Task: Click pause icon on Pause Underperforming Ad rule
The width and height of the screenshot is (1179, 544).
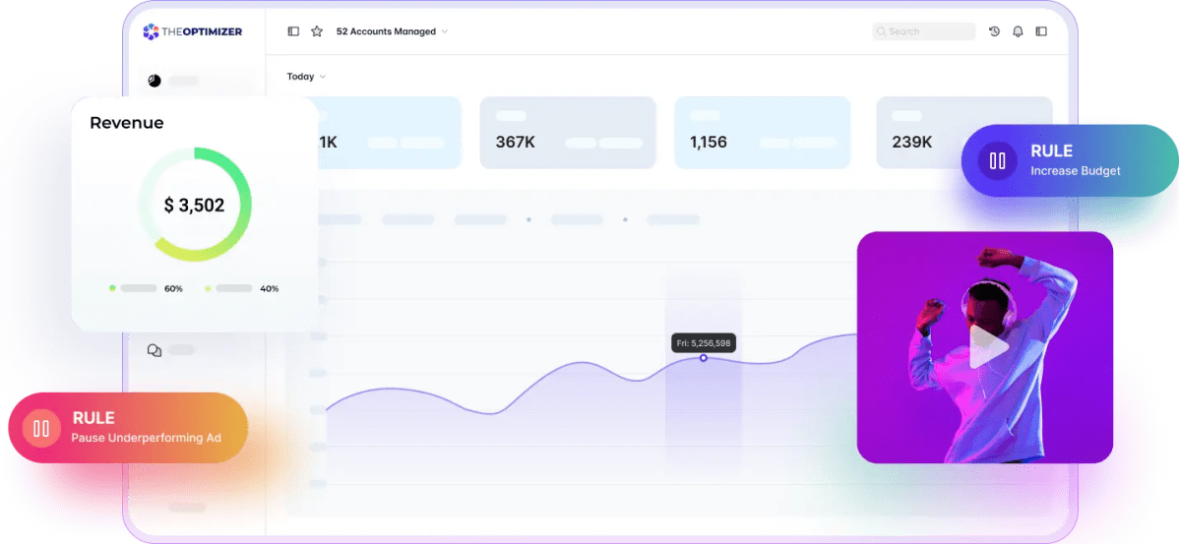Action: pos(41,428)
